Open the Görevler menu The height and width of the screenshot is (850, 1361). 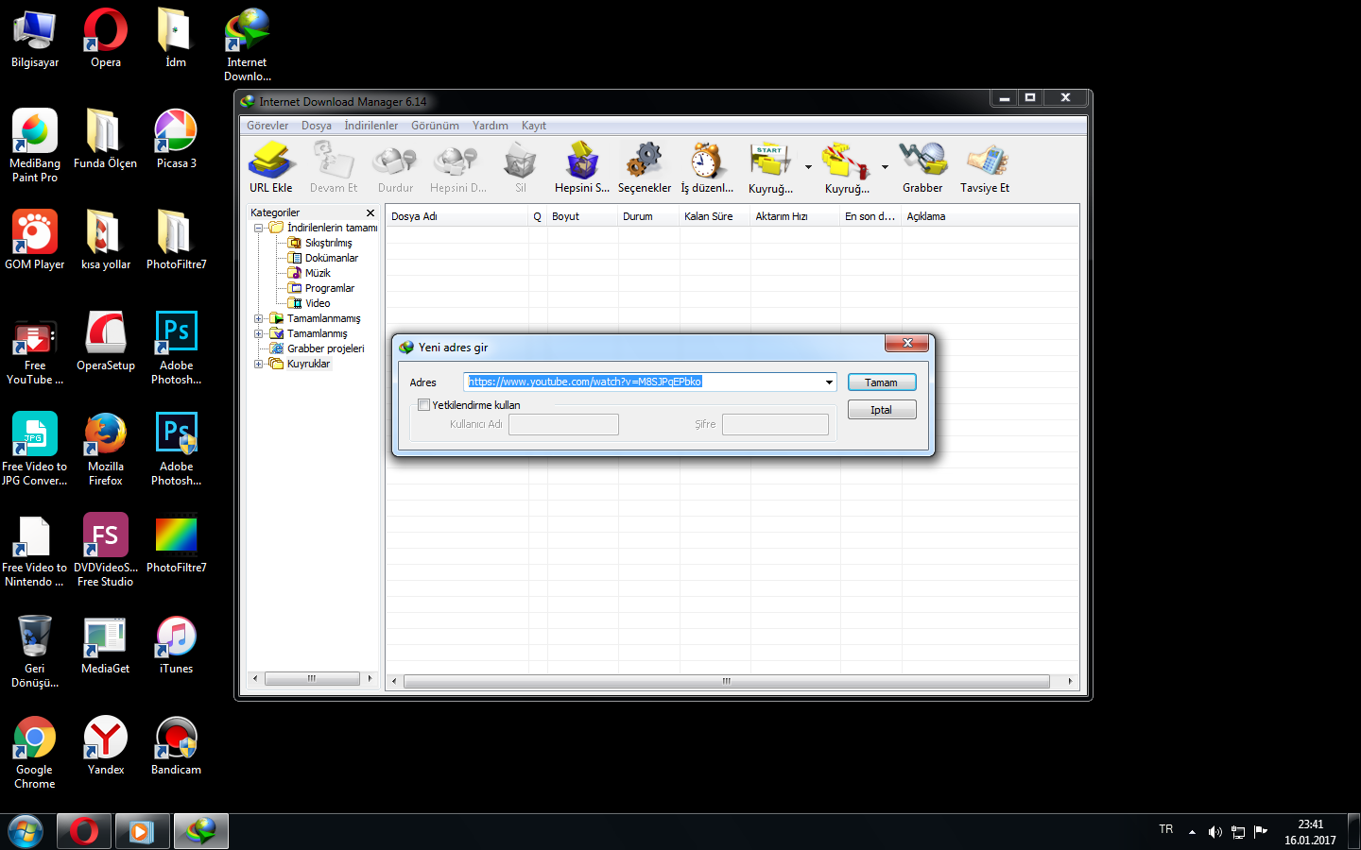pos(267,126)
